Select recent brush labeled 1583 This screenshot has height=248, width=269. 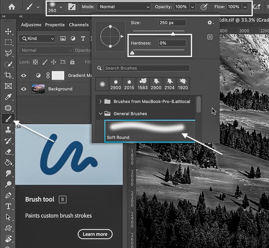tap(143, 84)
